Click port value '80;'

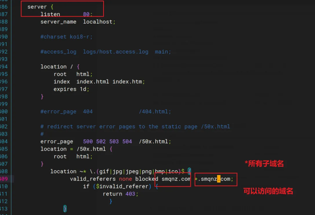88,14
